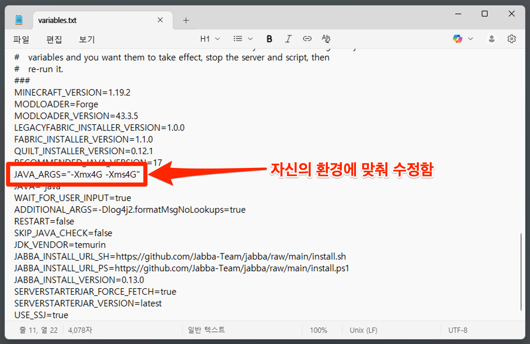Minimize the Notepad window
Viewport: 530px width, 344px height.
[458, 14]
